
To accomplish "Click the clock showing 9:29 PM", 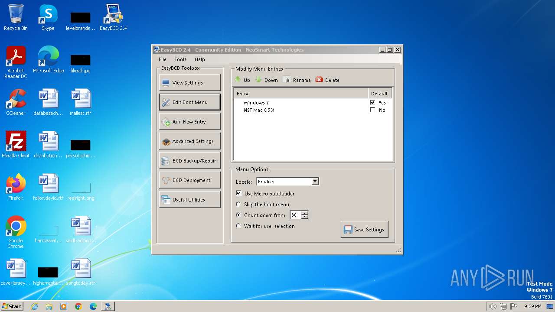I will [x=532, y=306].
